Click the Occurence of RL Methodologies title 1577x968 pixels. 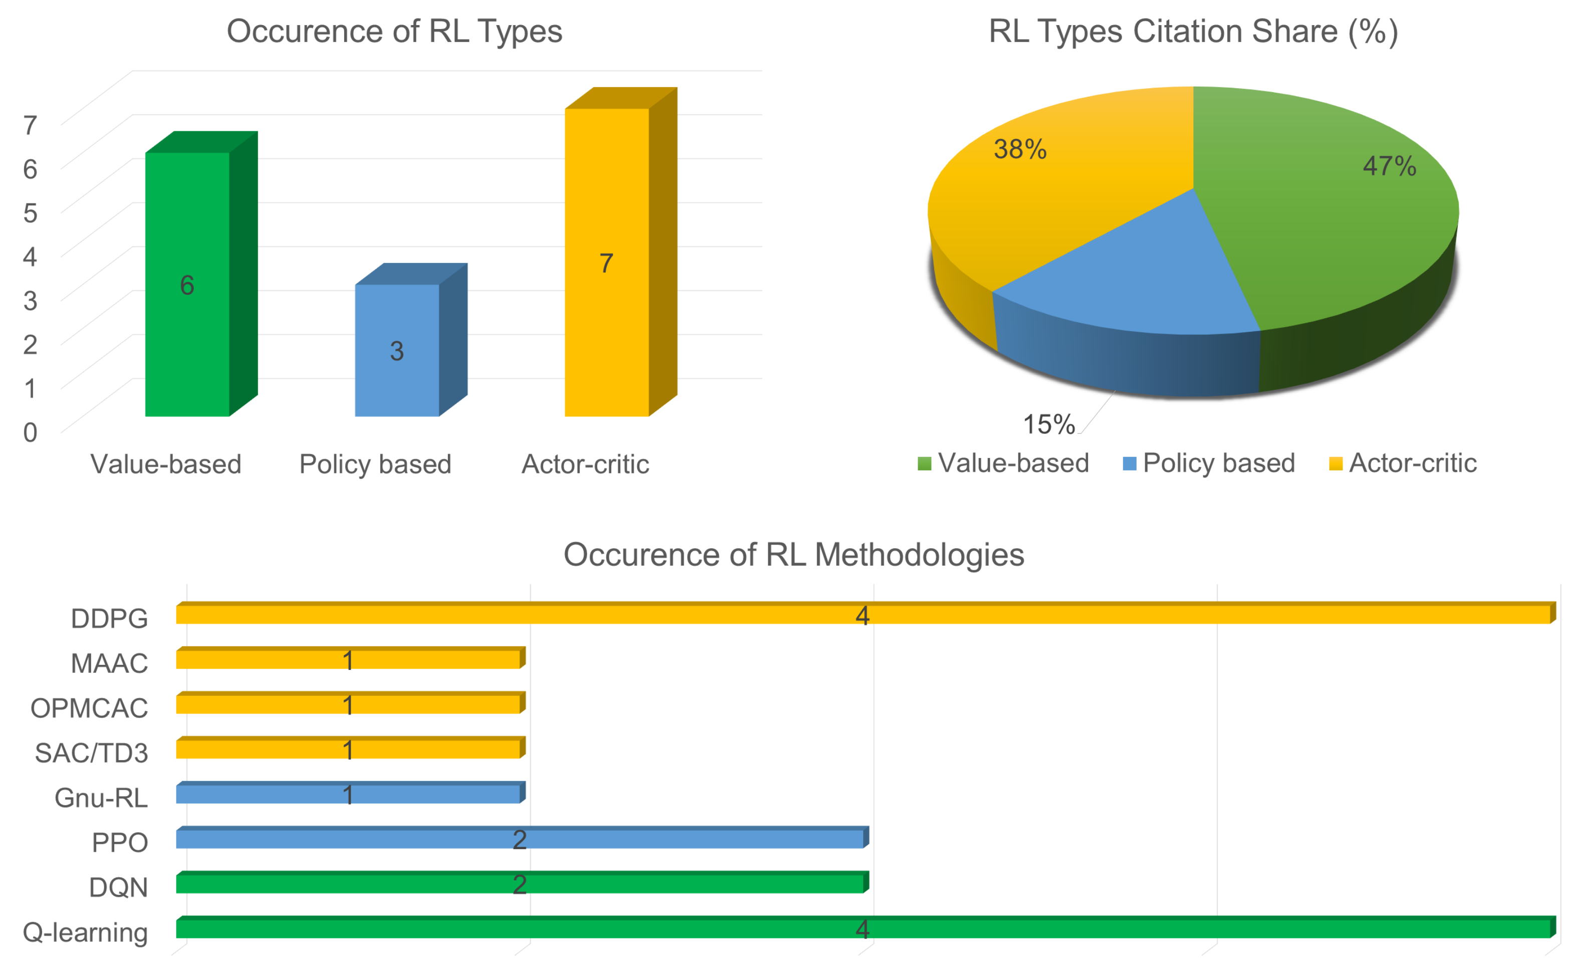[x=794, y=555]
